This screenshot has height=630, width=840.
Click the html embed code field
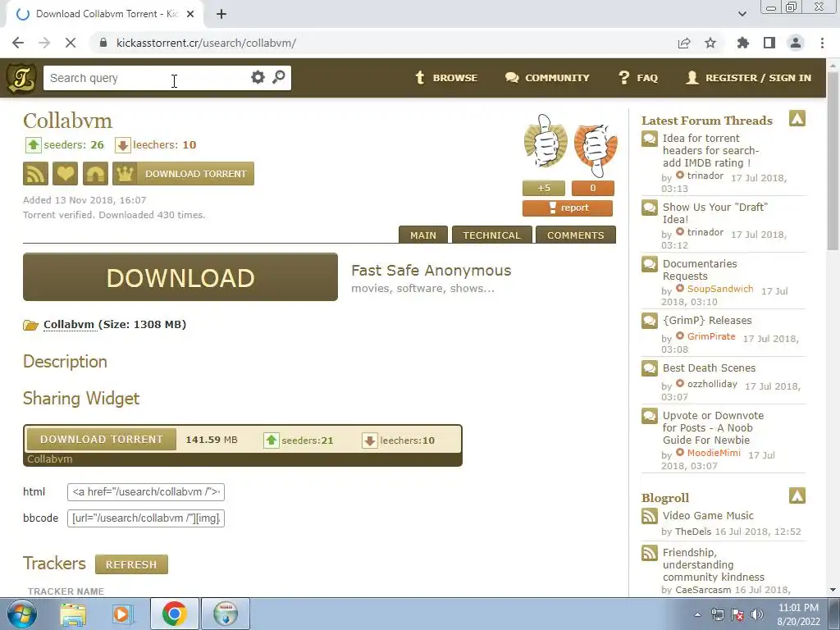pyautogui.click(x=146, y=492)
